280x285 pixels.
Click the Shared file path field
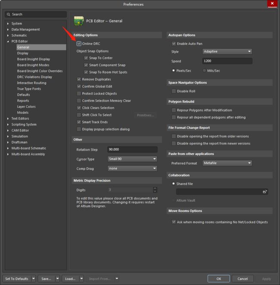[x=222, y=192]
